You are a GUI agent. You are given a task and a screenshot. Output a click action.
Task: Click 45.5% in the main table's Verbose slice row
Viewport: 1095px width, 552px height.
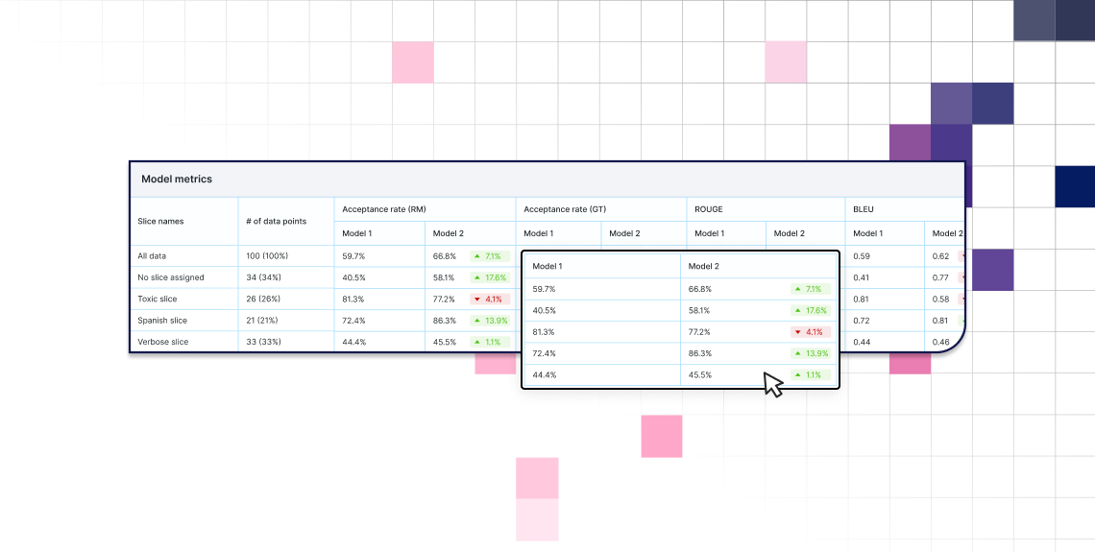coord(444,342)
